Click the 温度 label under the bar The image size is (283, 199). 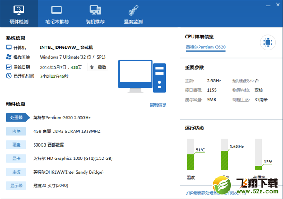191,177
